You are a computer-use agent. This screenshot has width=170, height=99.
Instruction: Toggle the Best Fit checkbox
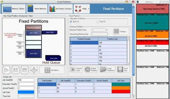pyautogui.click(x=71, y=22)
